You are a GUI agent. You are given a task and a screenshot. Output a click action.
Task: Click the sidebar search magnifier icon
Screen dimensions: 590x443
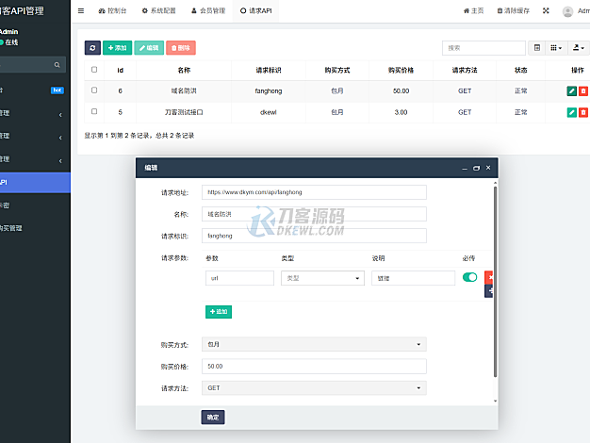tap(57, 65)
